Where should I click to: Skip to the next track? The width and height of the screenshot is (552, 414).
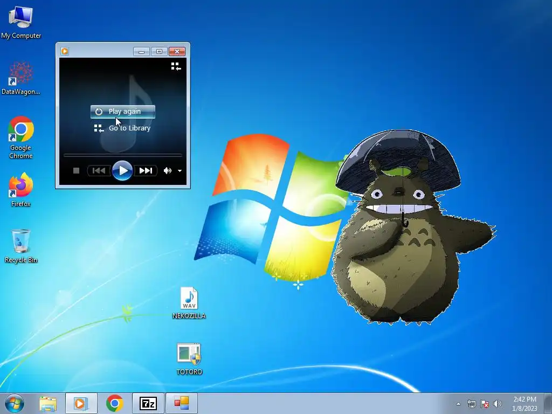146,171
